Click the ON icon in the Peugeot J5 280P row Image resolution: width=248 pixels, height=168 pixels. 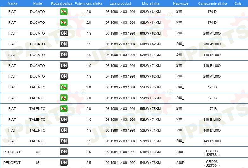tap(63, 163)
